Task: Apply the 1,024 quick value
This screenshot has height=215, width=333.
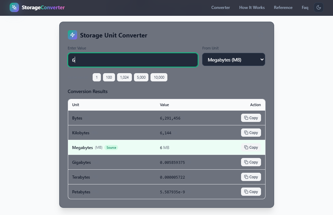Action: point(124,77)
